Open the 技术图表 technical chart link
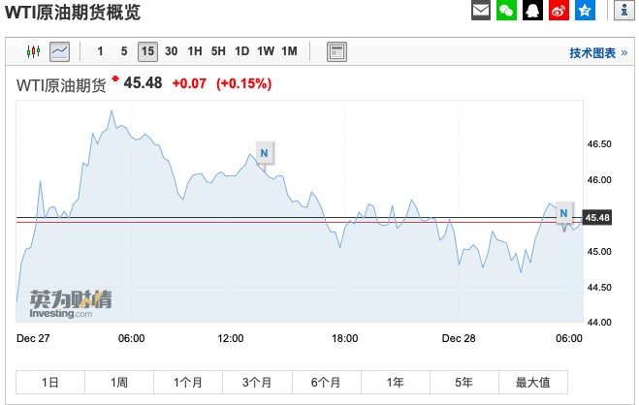This screenshot has width=639, height=405. pyautogui.click(x=597, y=53)
